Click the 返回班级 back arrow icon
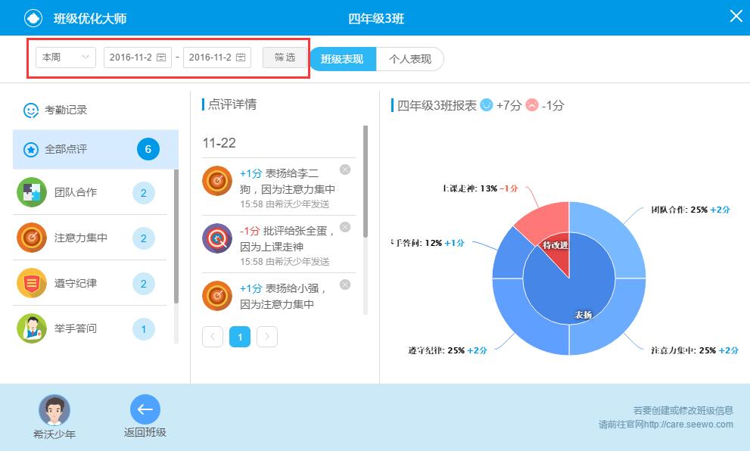The image size is (750, 451). coord(145,409)
